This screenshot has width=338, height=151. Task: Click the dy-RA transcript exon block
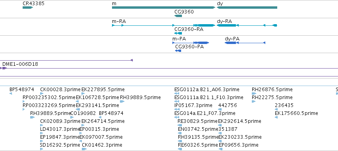(226, 25)
